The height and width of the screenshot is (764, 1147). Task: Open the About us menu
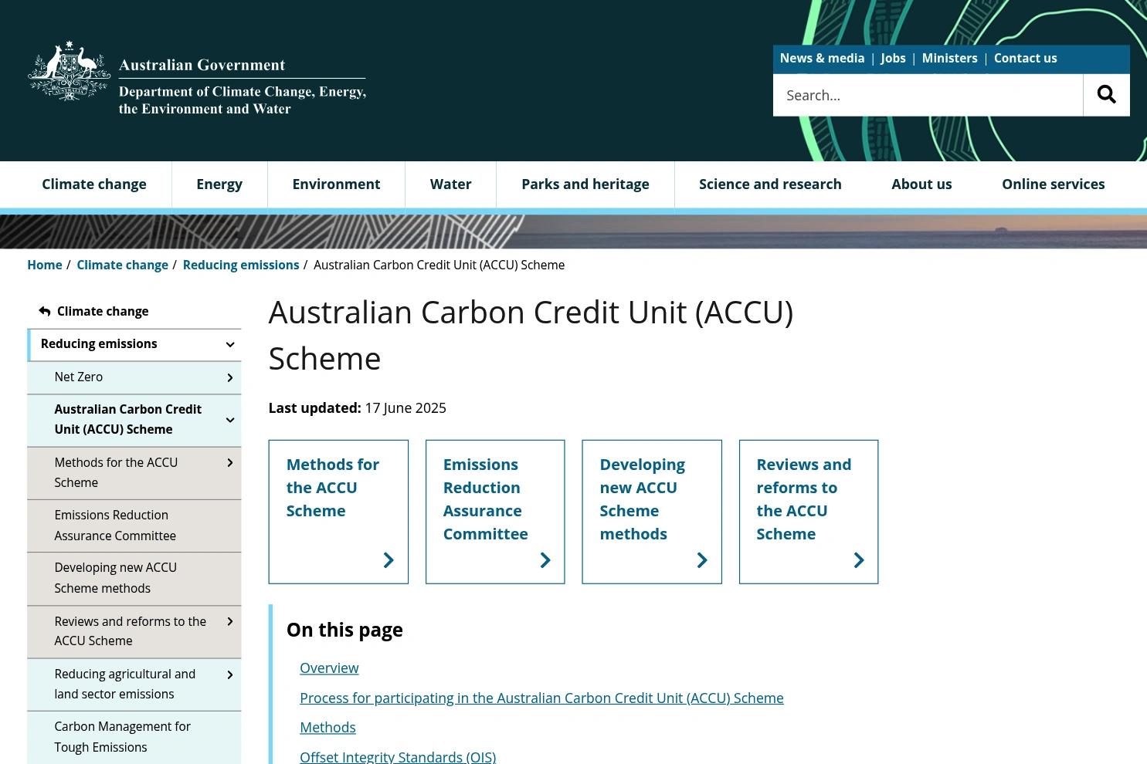921,184
